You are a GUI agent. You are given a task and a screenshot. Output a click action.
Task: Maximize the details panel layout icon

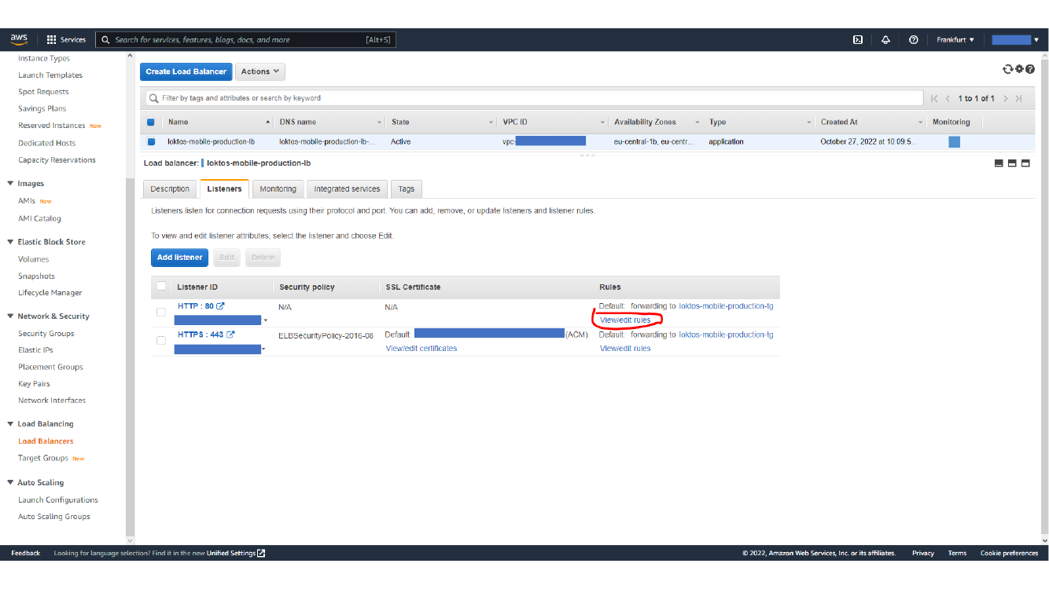pyautogui.click(x=1025, y=163)
